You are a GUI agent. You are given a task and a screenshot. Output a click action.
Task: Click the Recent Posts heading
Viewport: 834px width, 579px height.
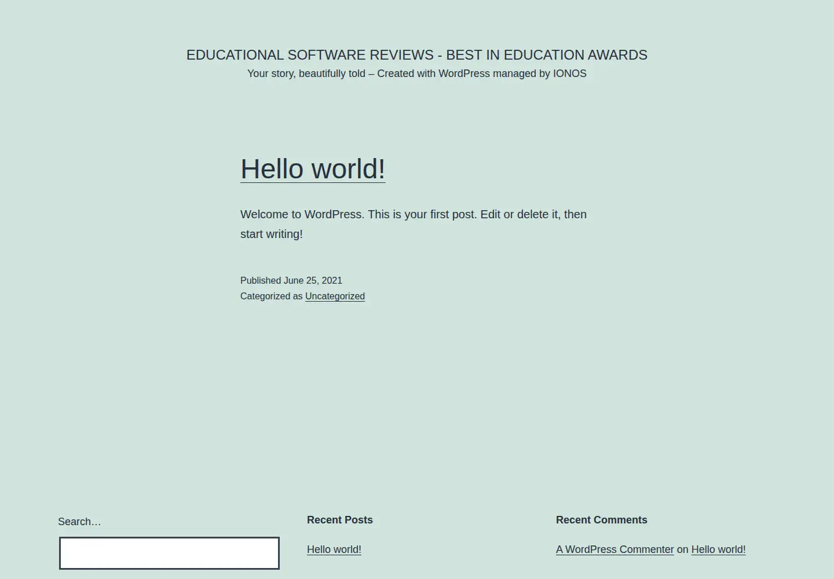[340, 520]
